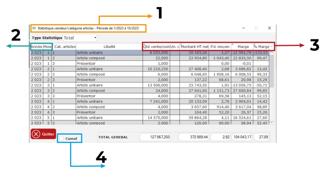Click the cell with amount 278,31
326x172 pixels.
coord(194,96)
